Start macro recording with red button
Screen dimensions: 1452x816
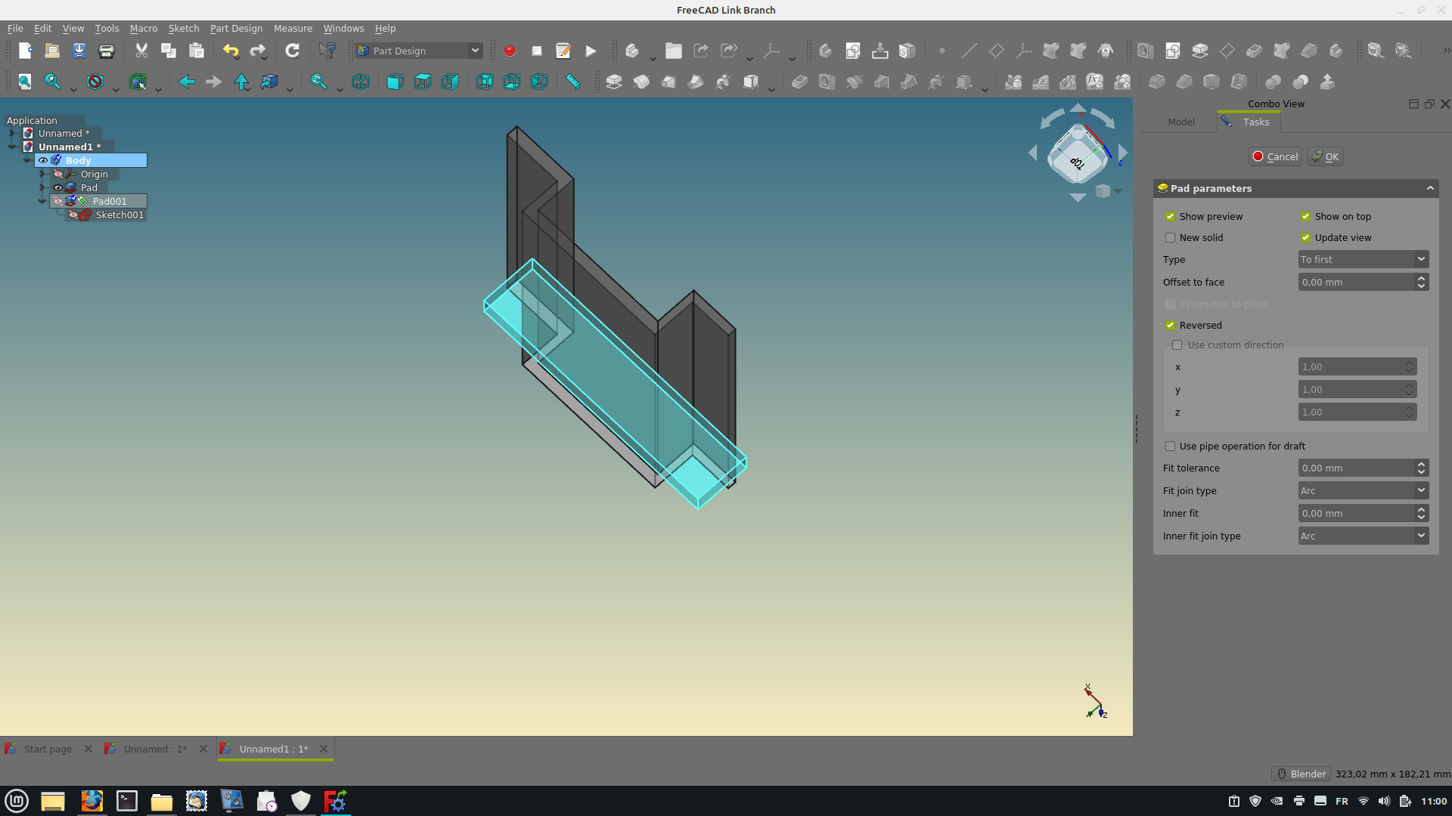pos(510,51)
